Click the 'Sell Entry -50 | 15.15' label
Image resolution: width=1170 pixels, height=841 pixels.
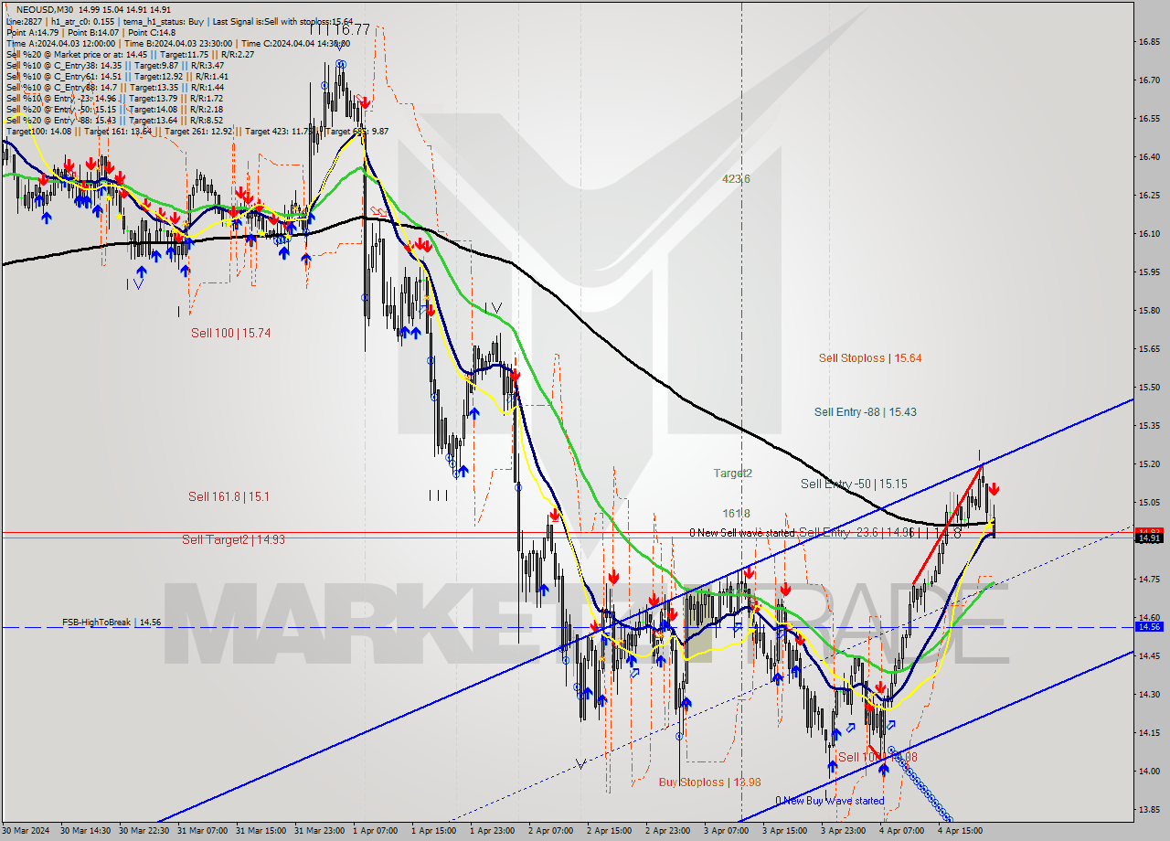click(854, 484)
